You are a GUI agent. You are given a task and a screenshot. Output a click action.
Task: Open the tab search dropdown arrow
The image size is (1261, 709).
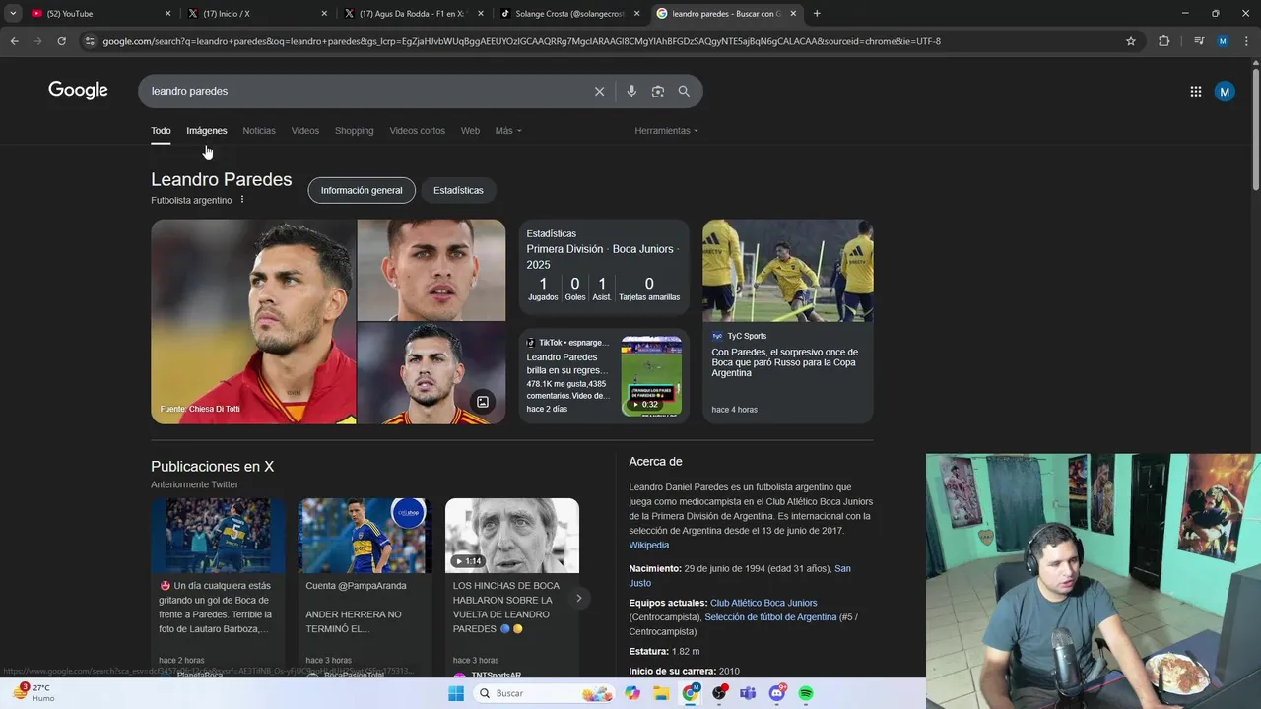pyautogui.click(x=13, y=14)
